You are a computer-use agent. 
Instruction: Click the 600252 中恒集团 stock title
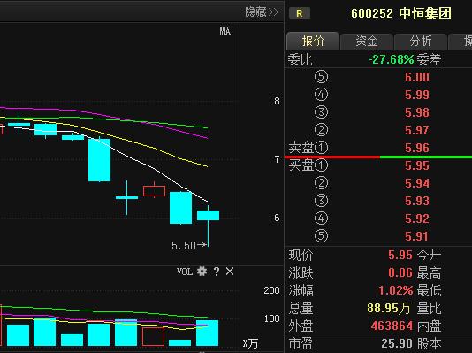pyautogui.click(x=401, y=13)
